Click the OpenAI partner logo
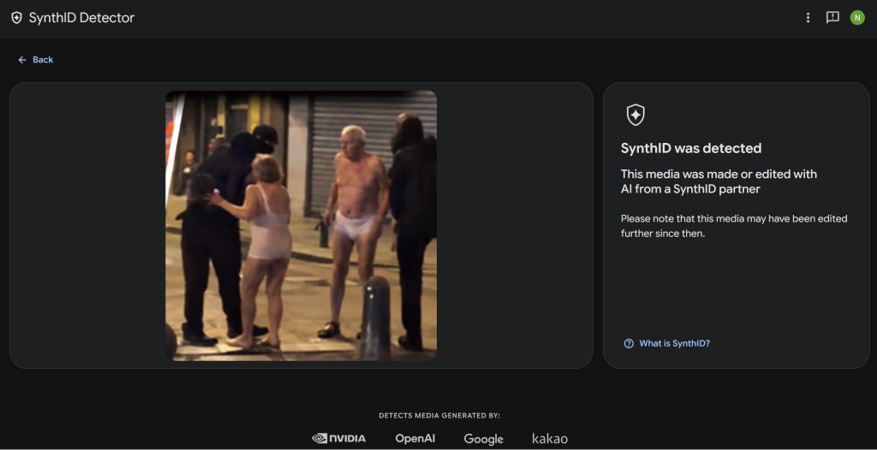Image resolution: width=877 pixels, height=450 pixels. pos(415,439)
